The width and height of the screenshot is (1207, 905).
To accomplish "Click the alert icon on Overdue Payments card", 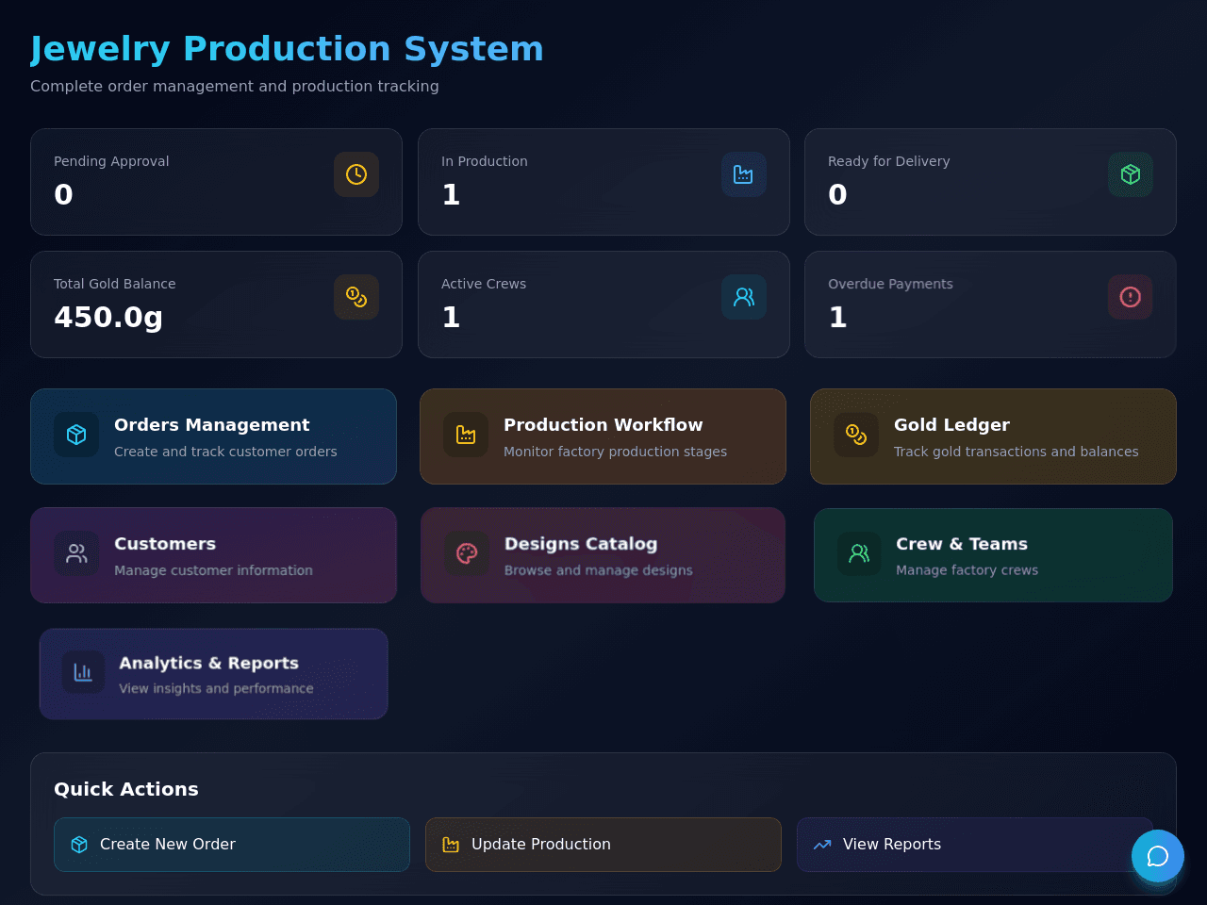I will (1131, 297).
